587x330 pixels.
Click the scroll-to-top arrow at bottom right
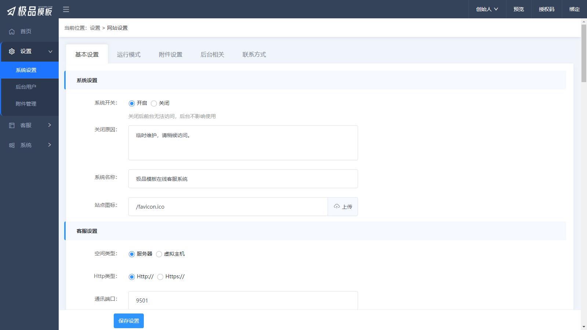[584, 326]
